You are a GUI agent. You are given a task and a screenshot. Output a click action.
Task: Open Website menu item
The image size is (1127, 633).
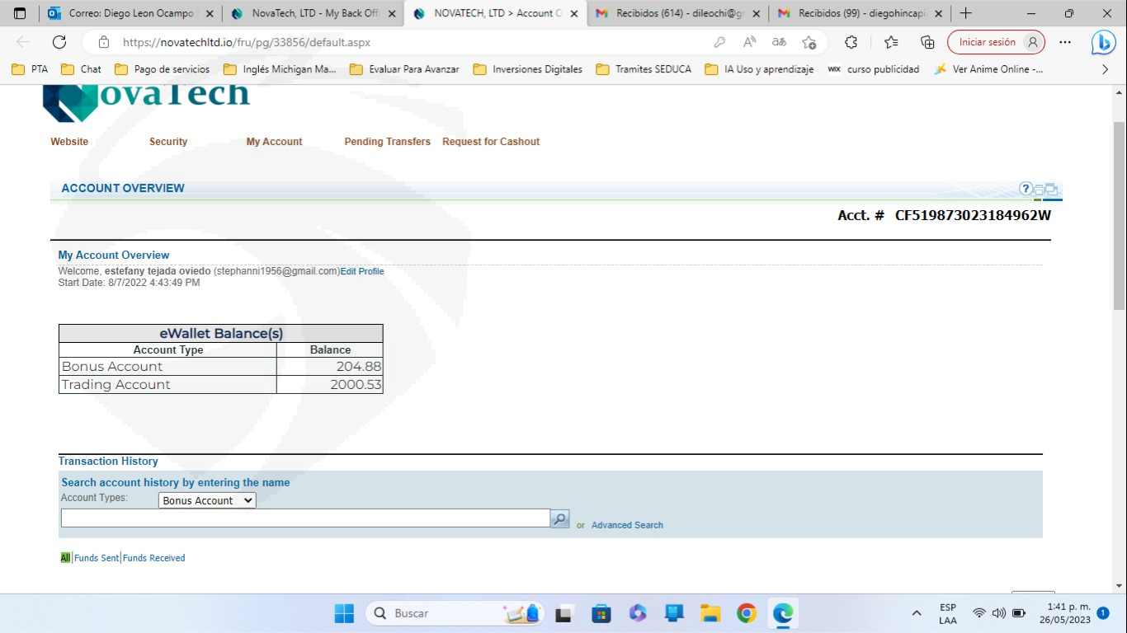click(69, 142)
